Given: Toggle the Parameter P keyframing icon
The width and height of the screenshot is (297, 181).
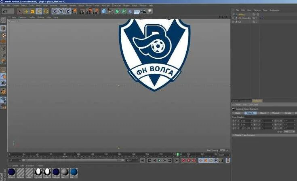Looking at the screenshot, I should tap(216, 160).
